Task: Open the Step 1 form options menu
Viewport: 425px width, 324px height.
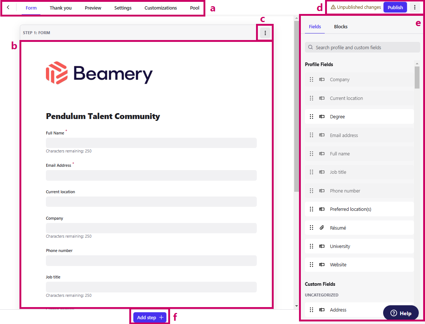Action: pos(265,33)
